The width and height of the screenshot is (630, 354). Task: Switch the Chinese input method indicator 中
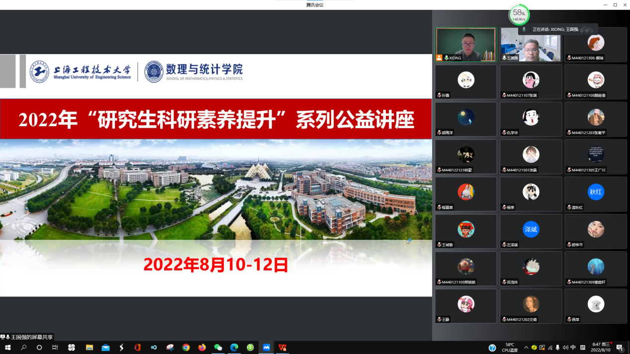pyautogui.click(x=573, y=348)
